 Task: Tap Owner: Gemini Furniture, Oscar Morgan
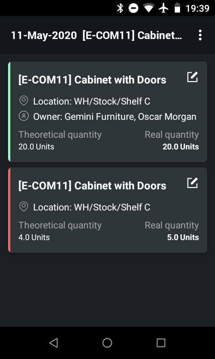click(x=115, y=117)
